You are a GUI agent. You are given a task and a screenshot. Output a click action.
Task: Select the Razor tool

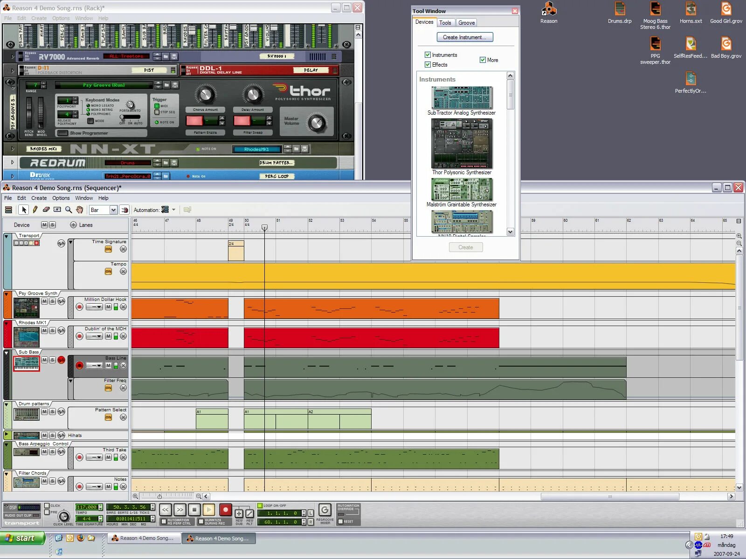click(57, 210)
